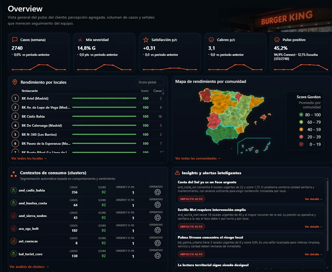Click the palm icon for bal_turist_core
332x272 pixels.
(x=14, y=254)
